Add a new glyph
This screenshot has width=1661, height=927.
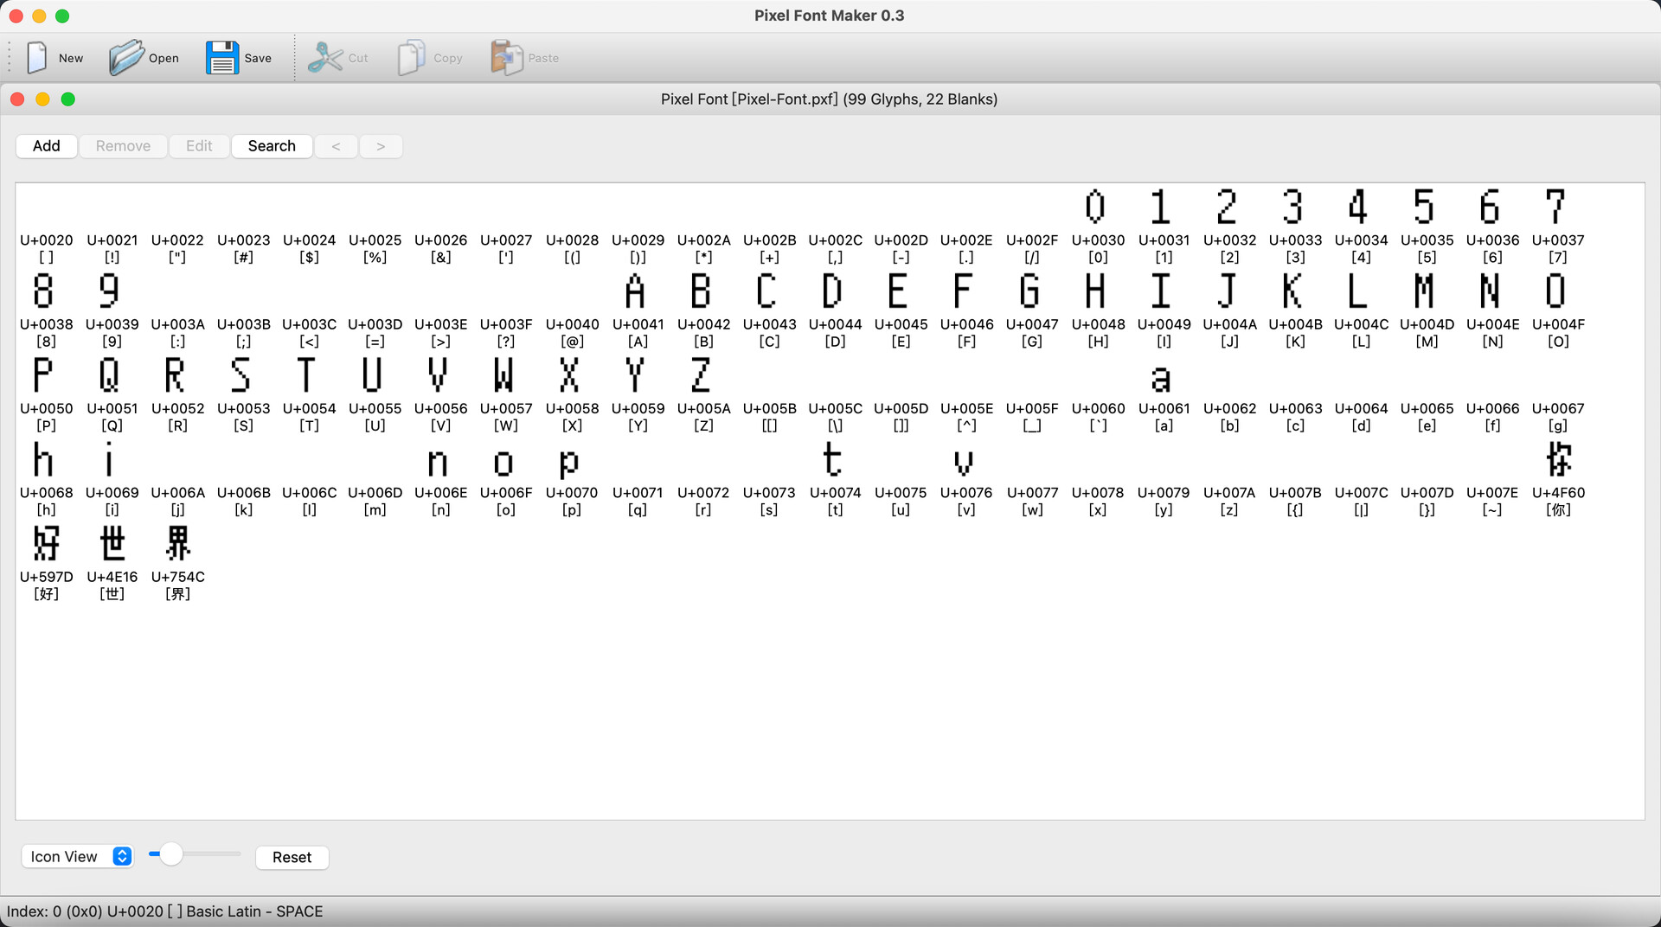46,146
